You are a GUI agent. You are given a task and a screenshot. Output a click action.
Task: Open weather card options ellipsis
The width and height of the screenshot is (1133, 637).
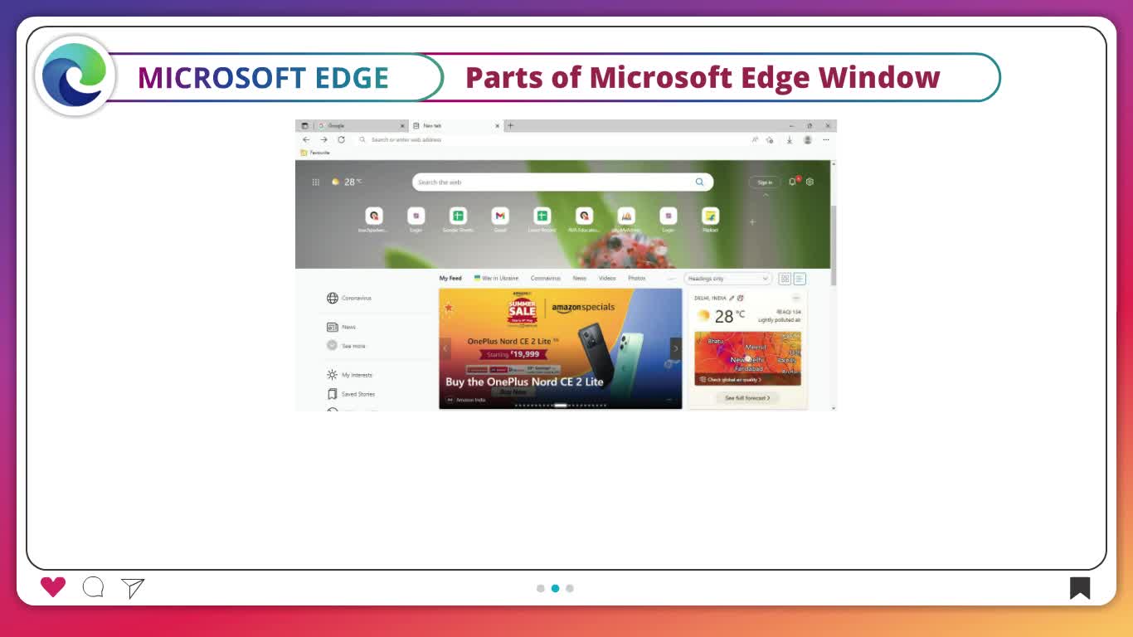pos(796,298)
